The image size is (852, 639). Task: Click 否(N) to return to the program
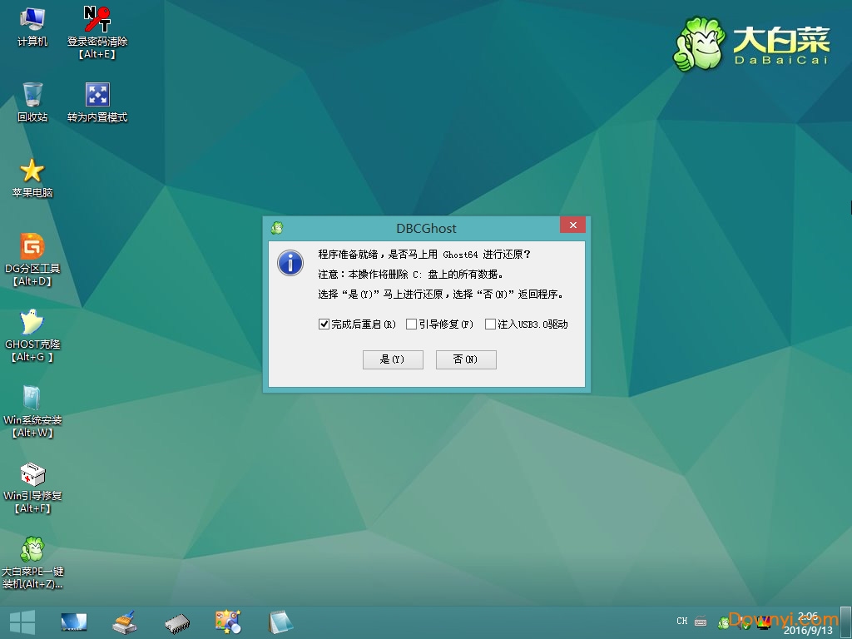pyautogui.click(x=466, y=359)
